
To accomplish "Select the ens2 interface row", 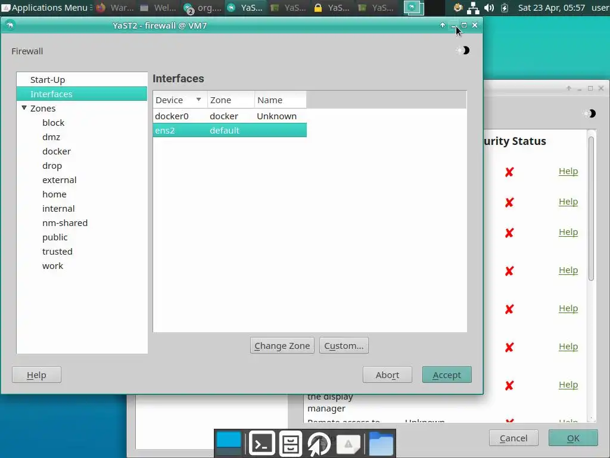I will [x=229, y=131].
